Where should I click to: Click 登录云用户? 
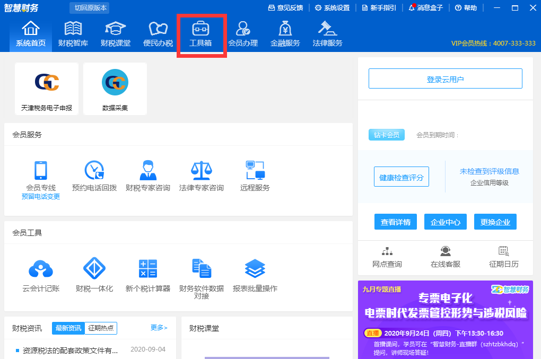coord(445,78)
